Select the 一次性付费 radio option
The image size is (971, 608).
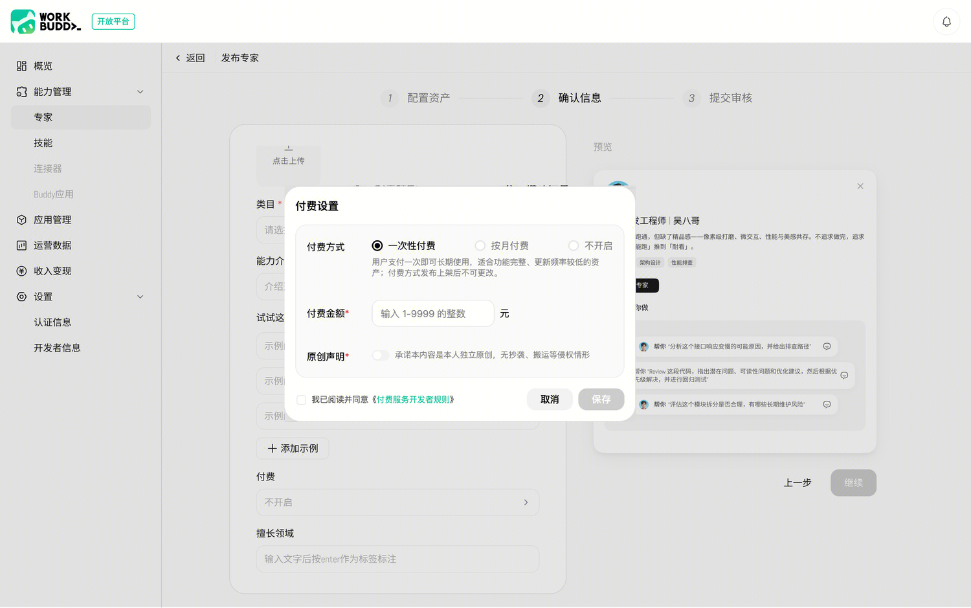pos(377,246)
